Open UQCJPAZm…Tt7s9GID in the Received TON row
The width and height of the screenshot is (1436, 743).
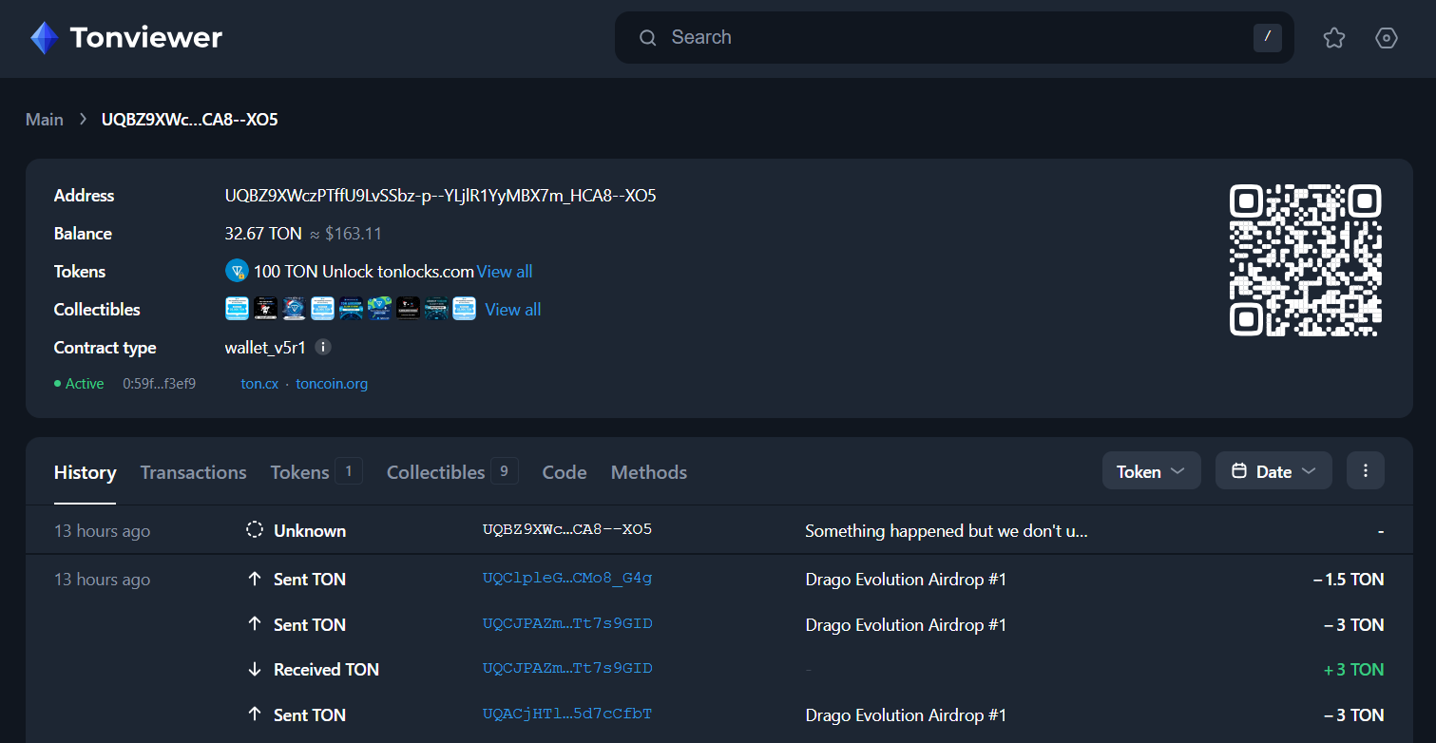point(567,669)
